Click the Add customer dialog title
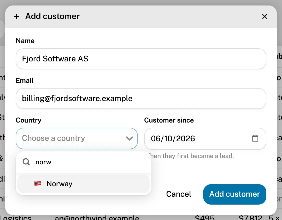This screenshot has height=220, width=282. point(52,16)
